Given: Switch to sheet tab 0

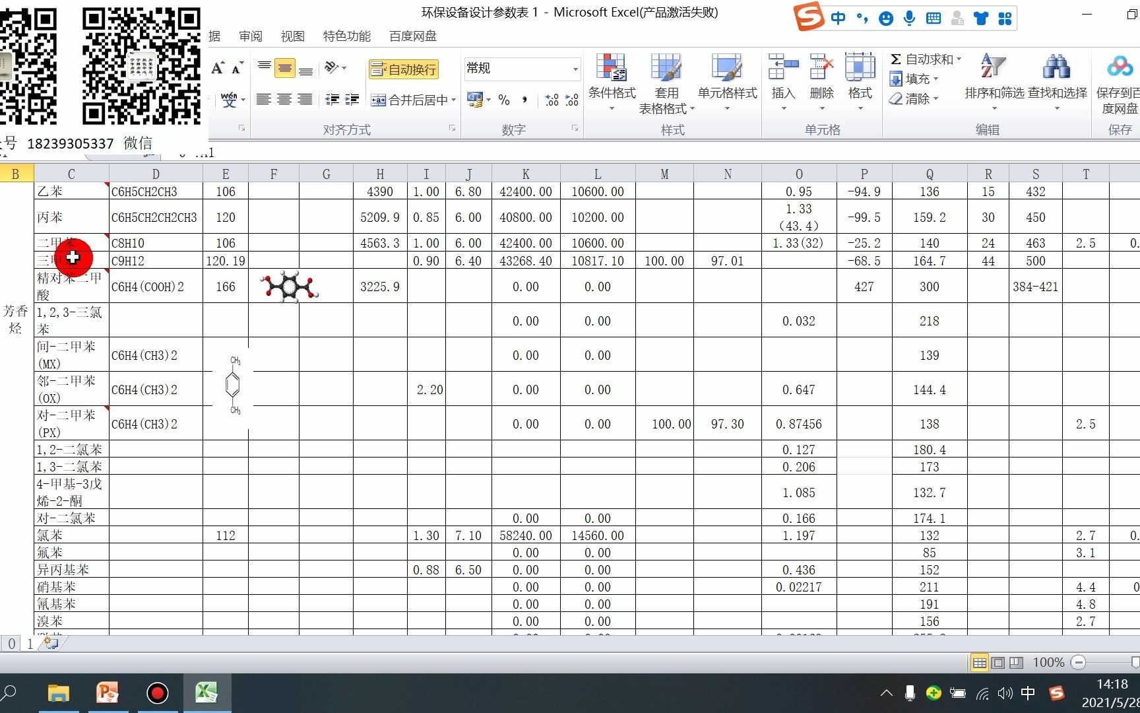Looking at the screenshot, I should [x=12, y=644].
